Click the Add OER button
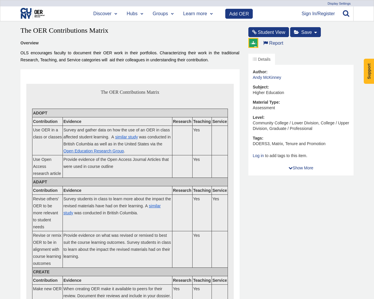Viewport: 374px width, 299px height. coord(239,13)
